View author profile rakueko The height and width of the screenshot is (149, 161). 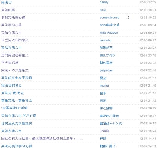point(106,40)
